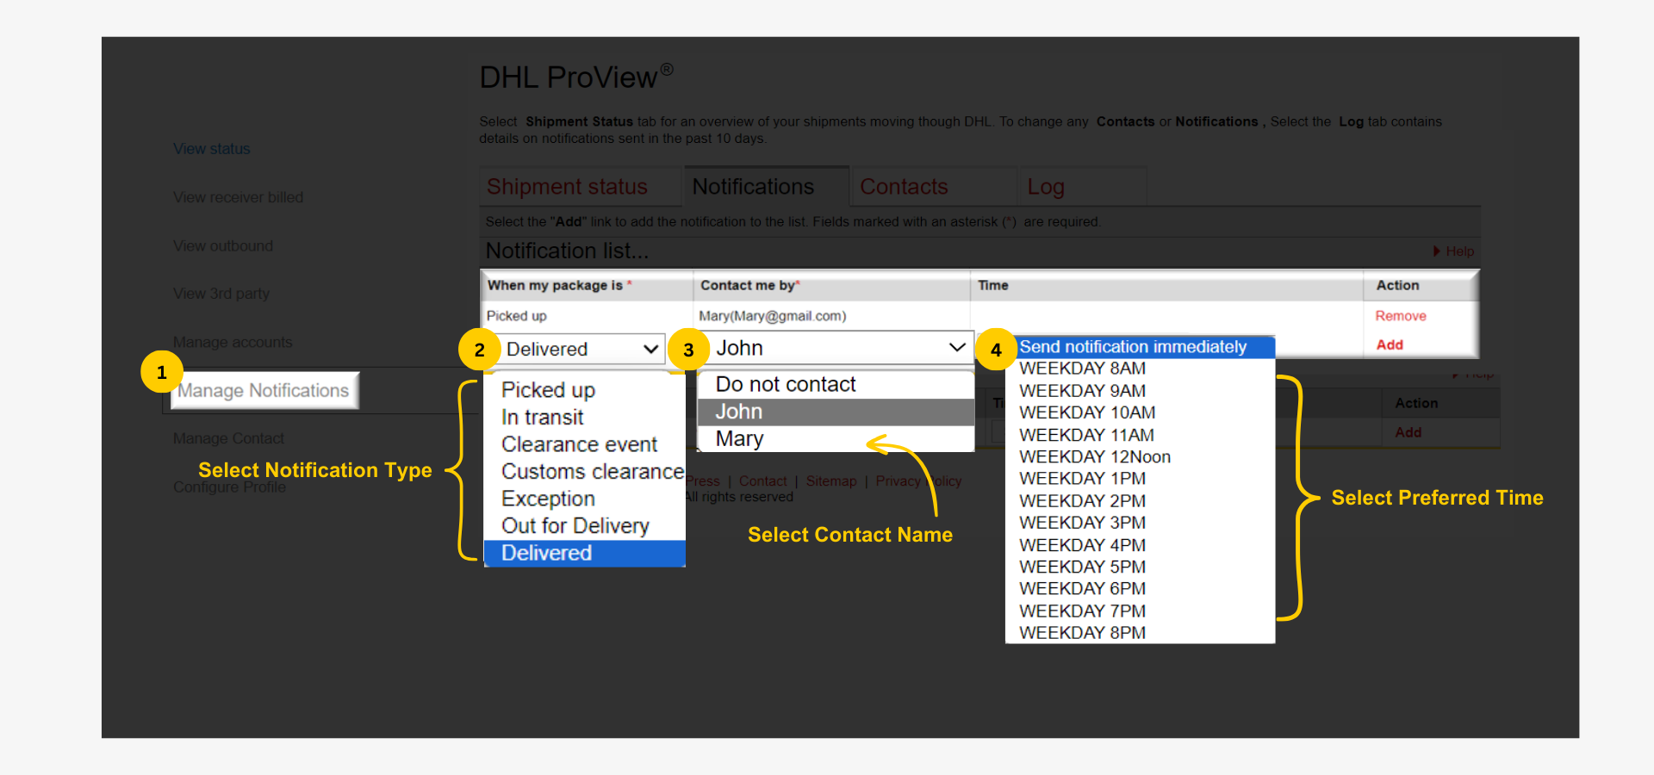Click the Help arrow icon

click(1437, 251)
